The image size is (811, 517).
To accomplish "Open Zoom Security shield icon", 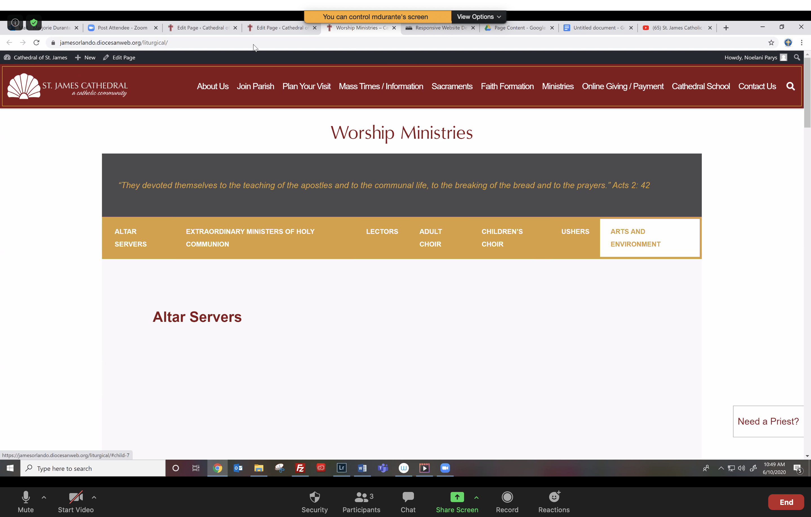I will [314, 502].
